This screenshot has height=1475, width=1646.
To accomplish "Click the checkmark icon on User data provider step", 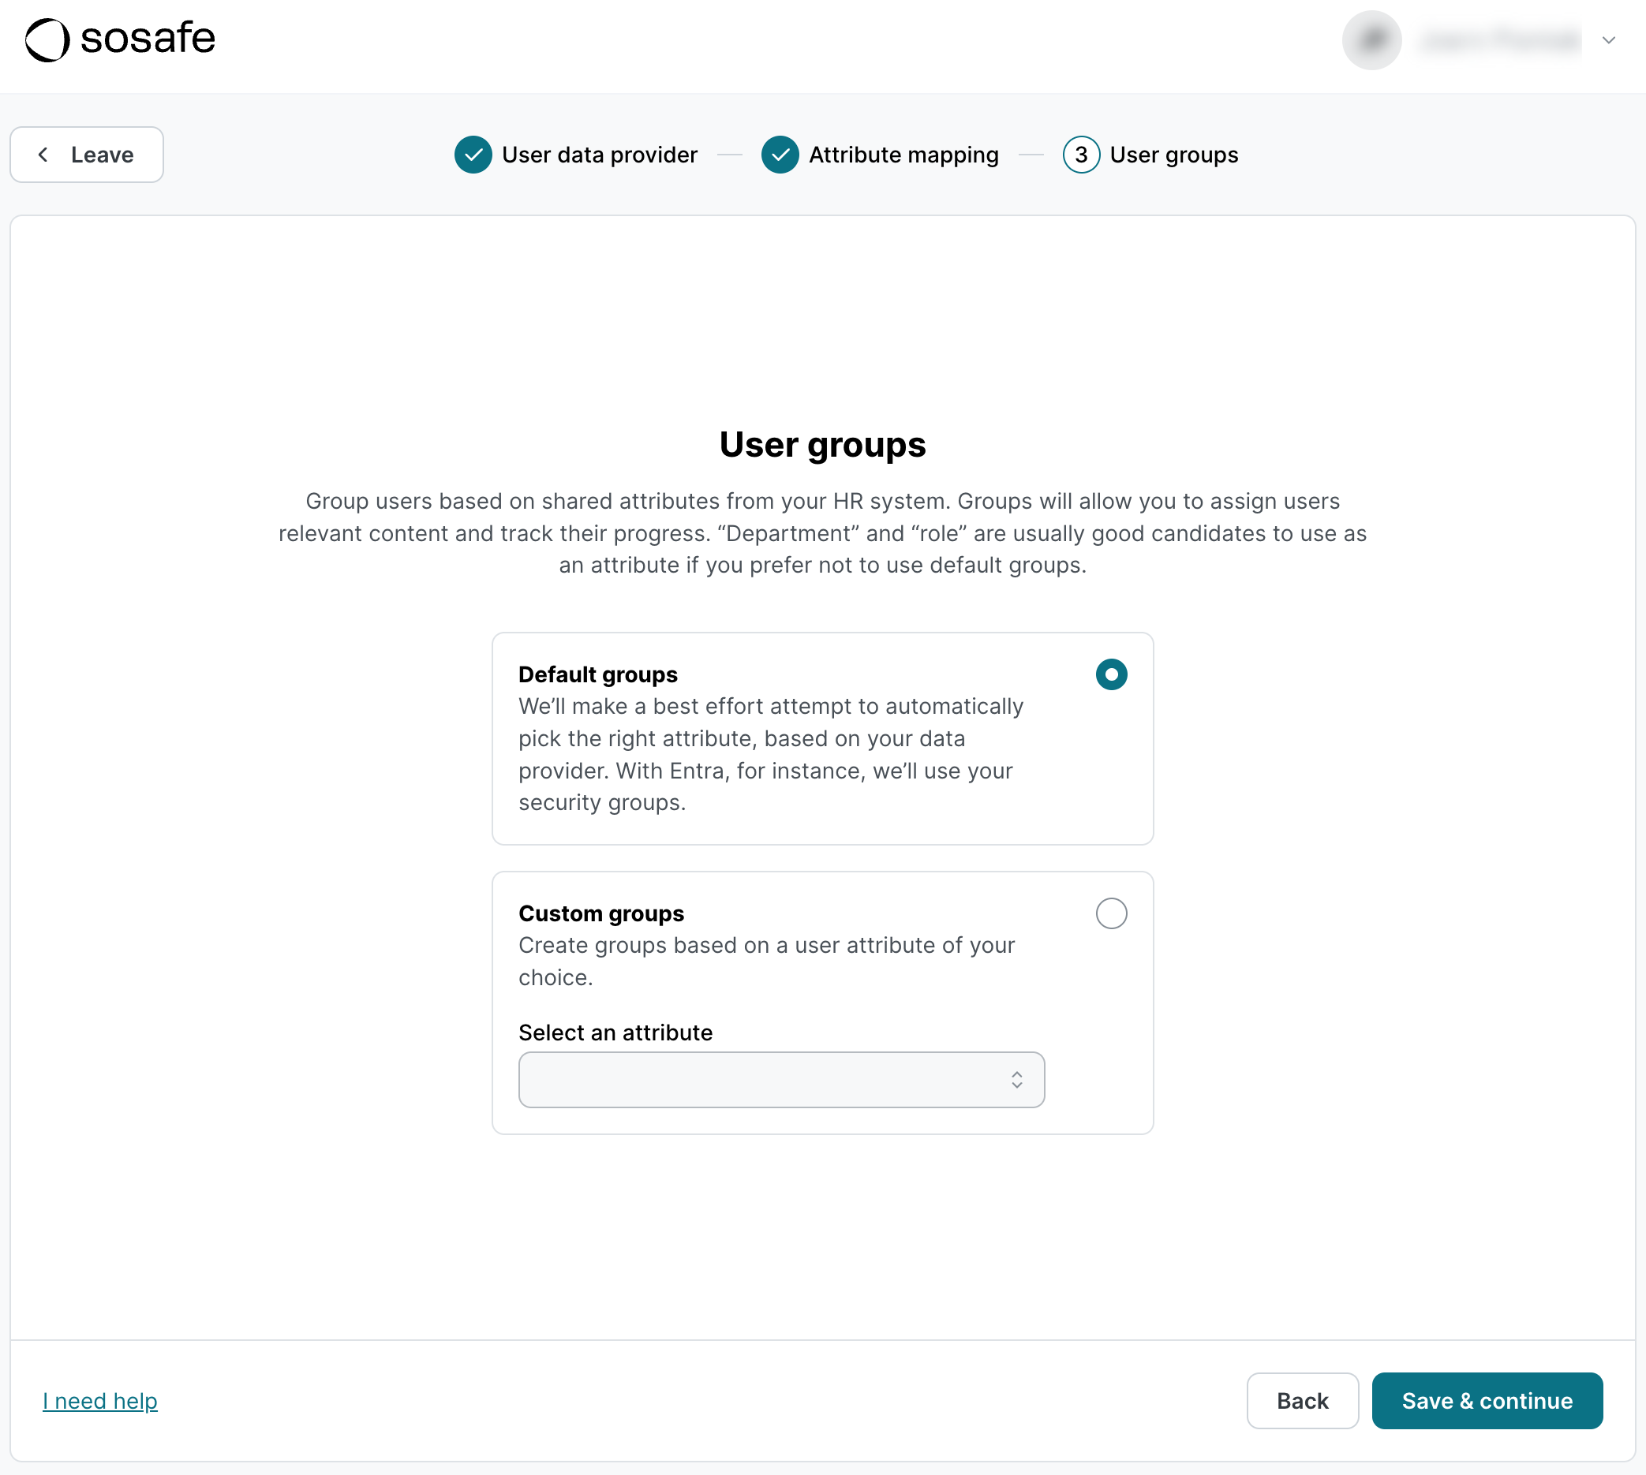I will coord(473,154).
